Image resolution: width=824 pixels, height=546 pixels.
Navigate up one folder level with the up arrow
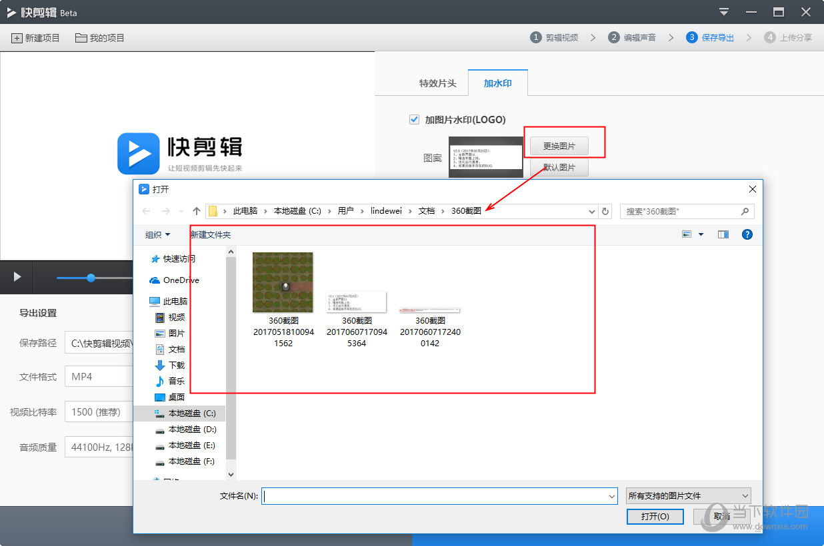tap(195, 210)
